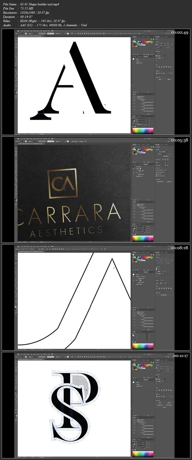Click Document Setup in Properties panel, 00:05:38 frame
Viewport: 192px width, 460px height.
pos(160,182)
